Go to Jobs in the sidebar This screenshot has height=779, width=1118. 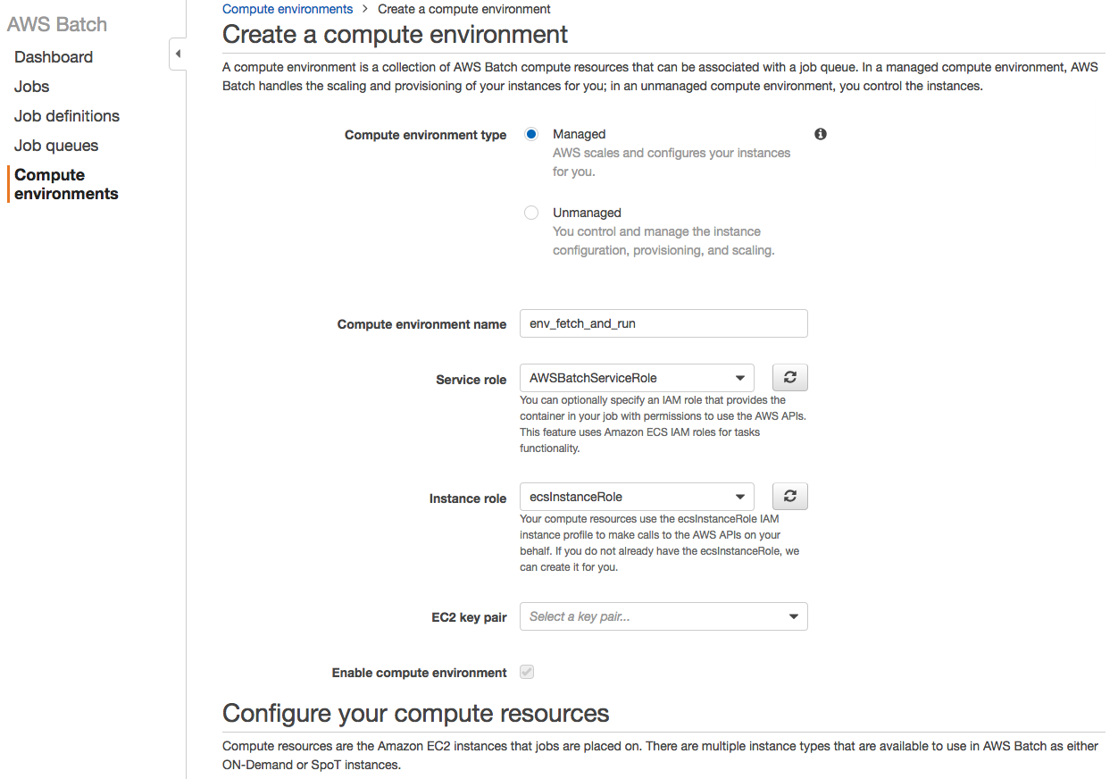tap(32, 87)
